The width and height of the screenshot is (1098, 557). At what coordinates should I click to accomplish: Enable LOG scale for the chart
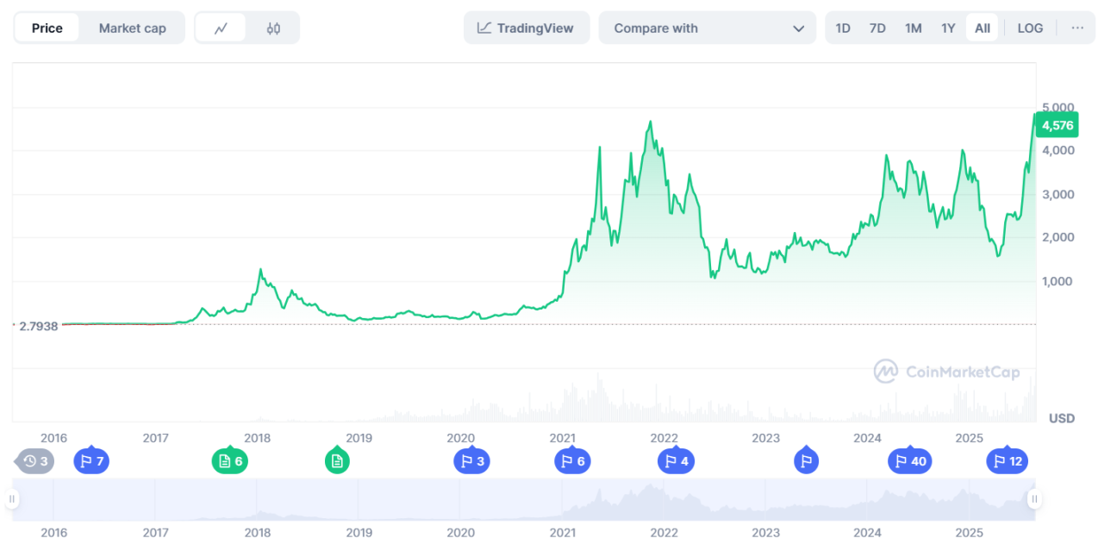point(1030,27)
